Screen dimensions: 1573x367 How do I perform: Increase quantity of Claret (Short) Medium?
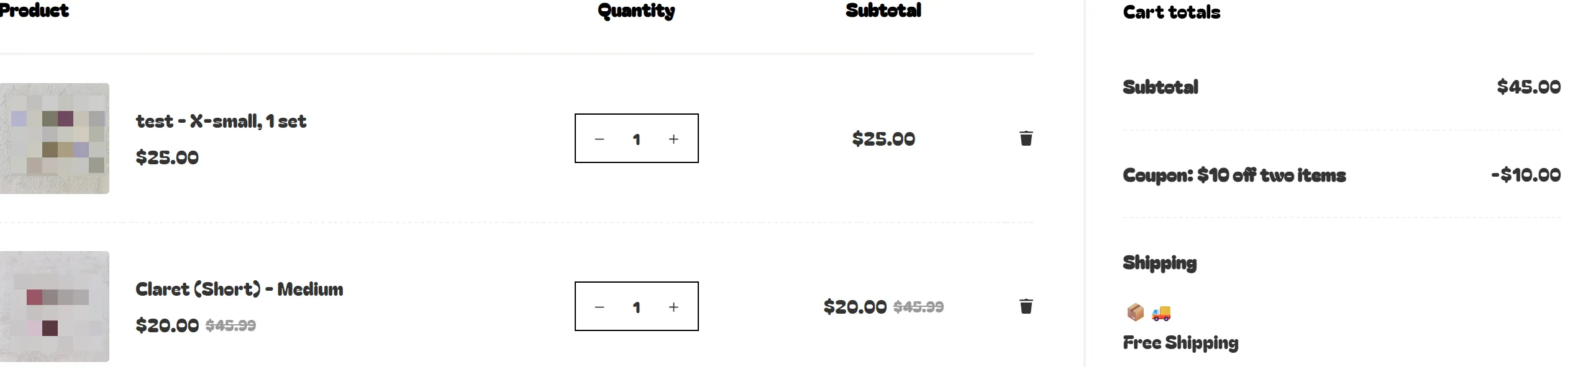(673, 307)
